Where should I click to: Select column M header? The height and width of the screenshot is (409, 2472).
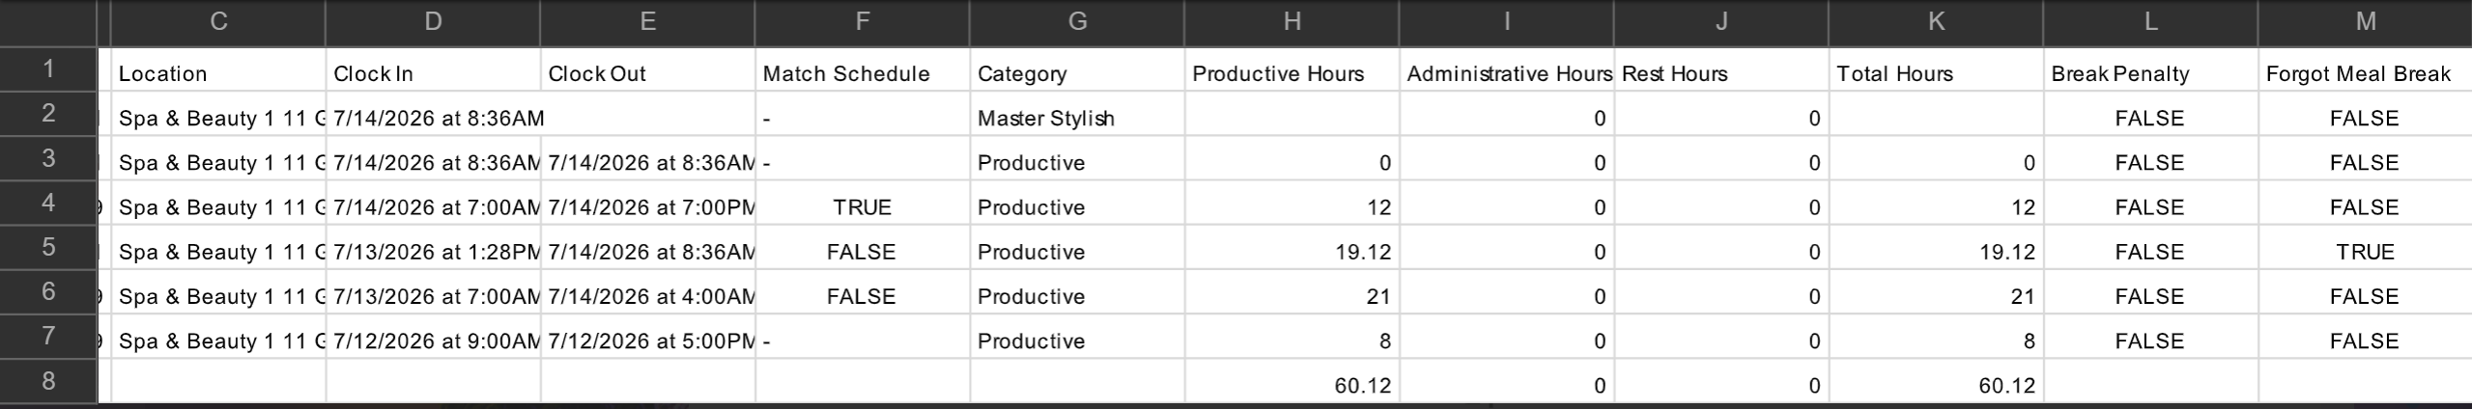(2365, 22)
